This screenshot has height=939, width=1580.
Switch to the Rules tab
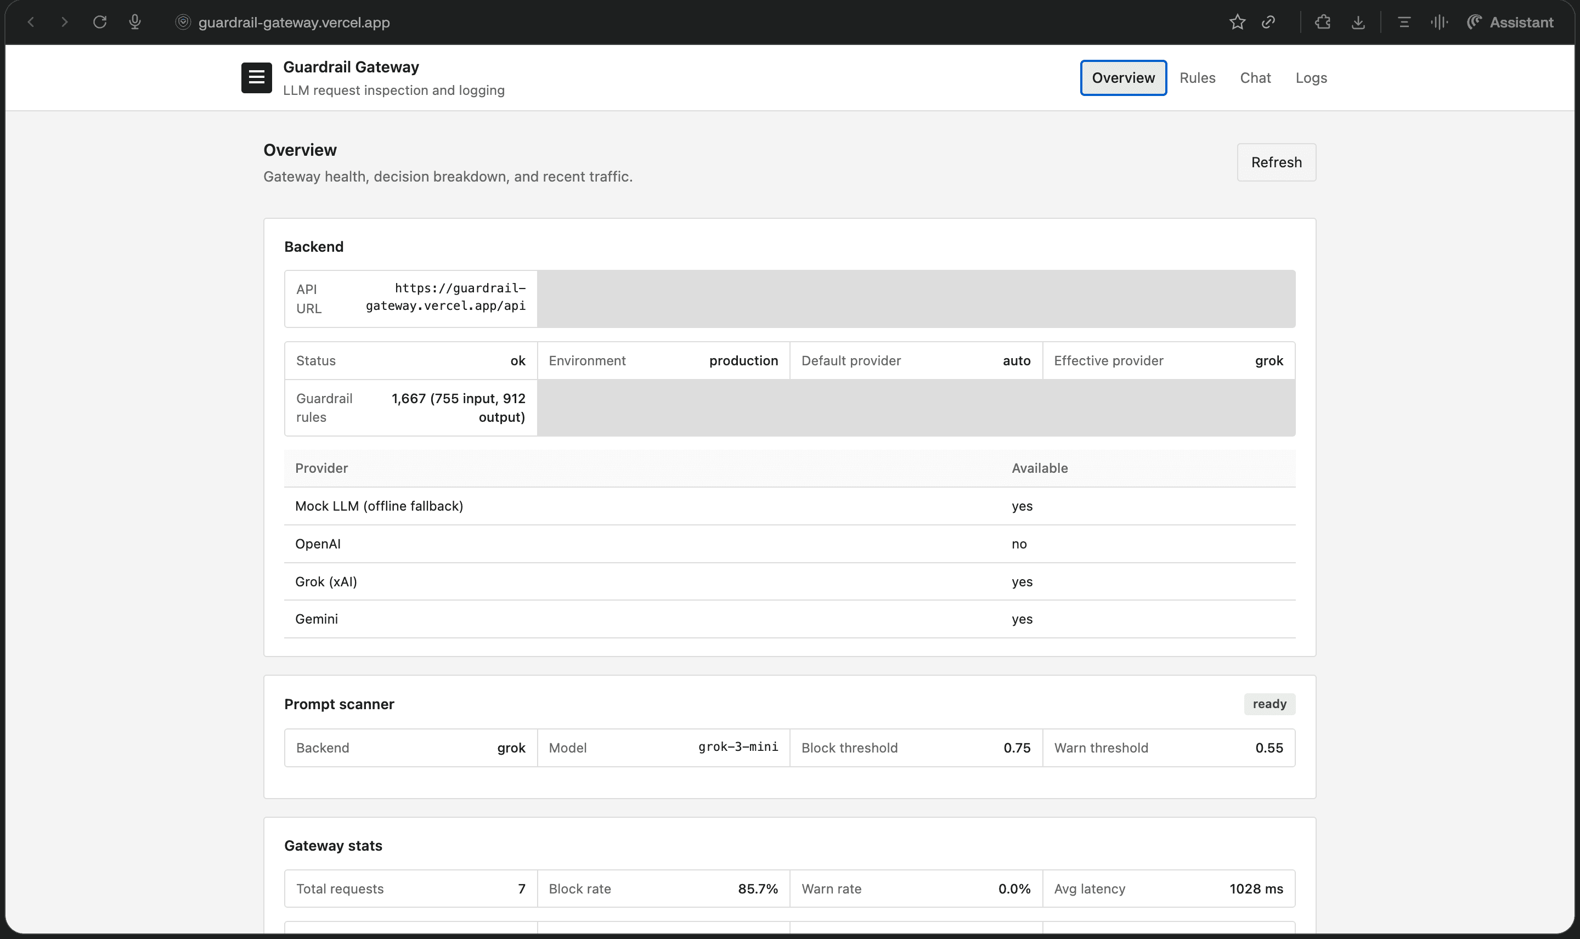1197,78
